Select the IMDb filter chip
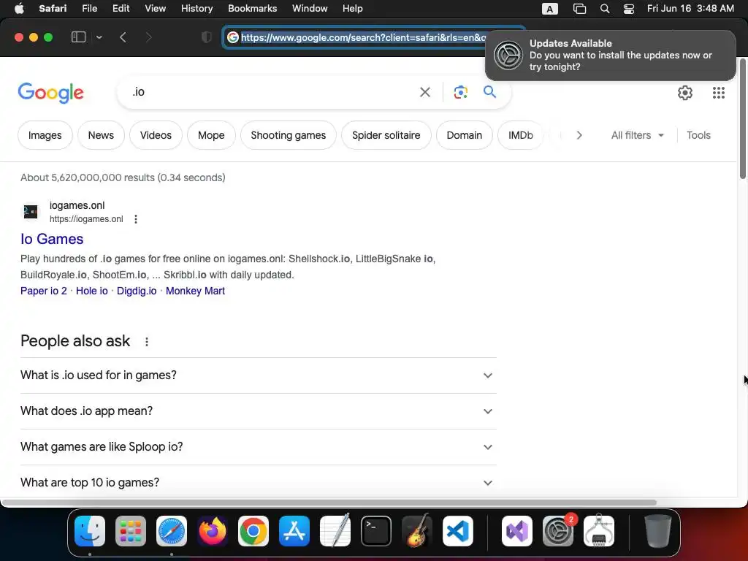Image resolution: width=748 pixels, height=561 pixels. click(x=520, y=135)
